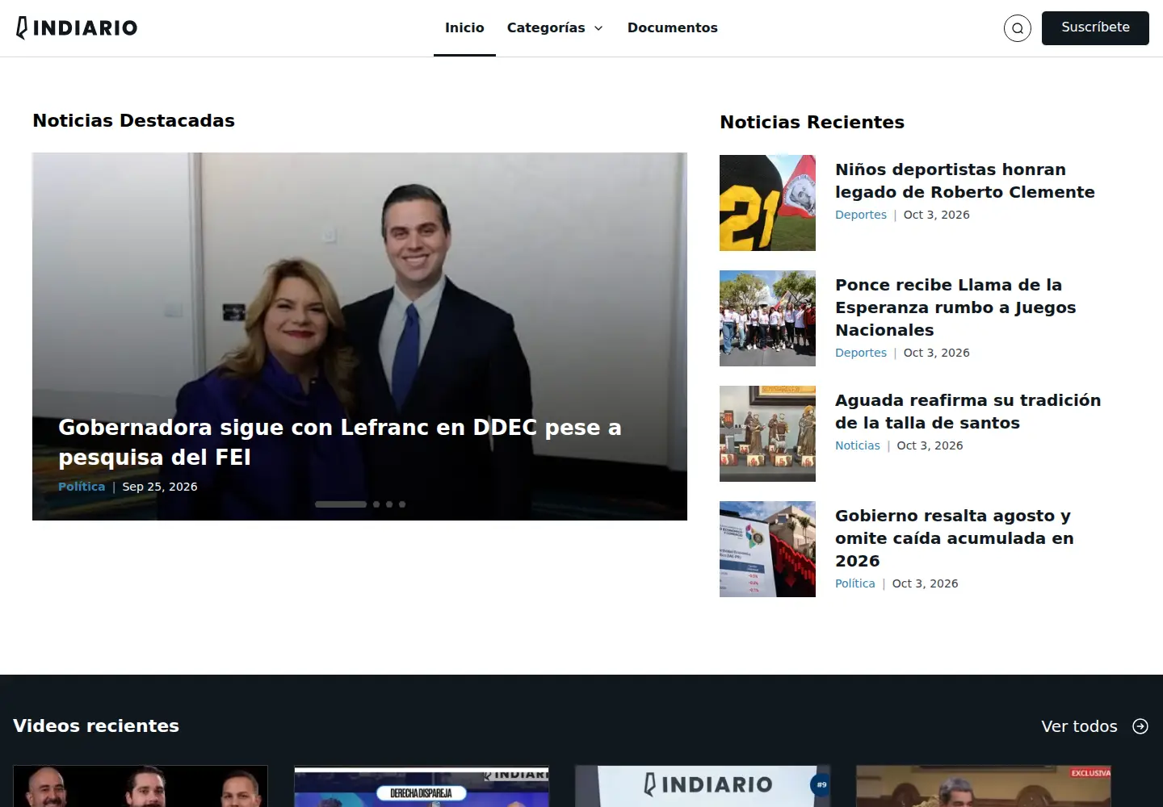Viewport: 1163px width, 807px height.
Task: Play the Derecha Dispareja video thumbnail
Action: pyautogui.click(x=422, y=786)
